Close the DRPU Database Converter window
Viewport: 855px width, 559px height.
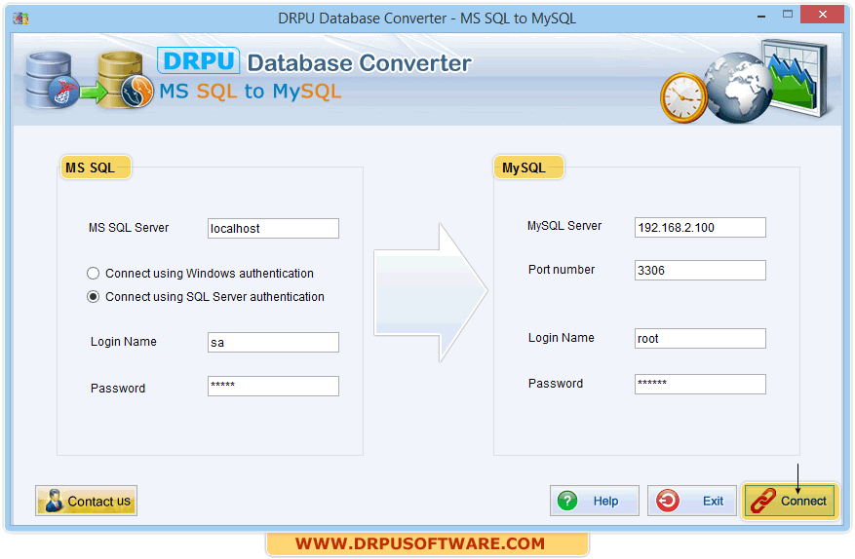pos(823,15)
